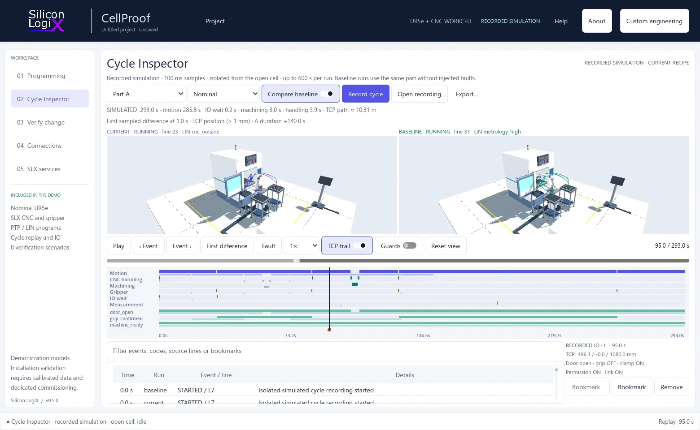
Task: Start Record cycle
Action: tap(366, 94)
